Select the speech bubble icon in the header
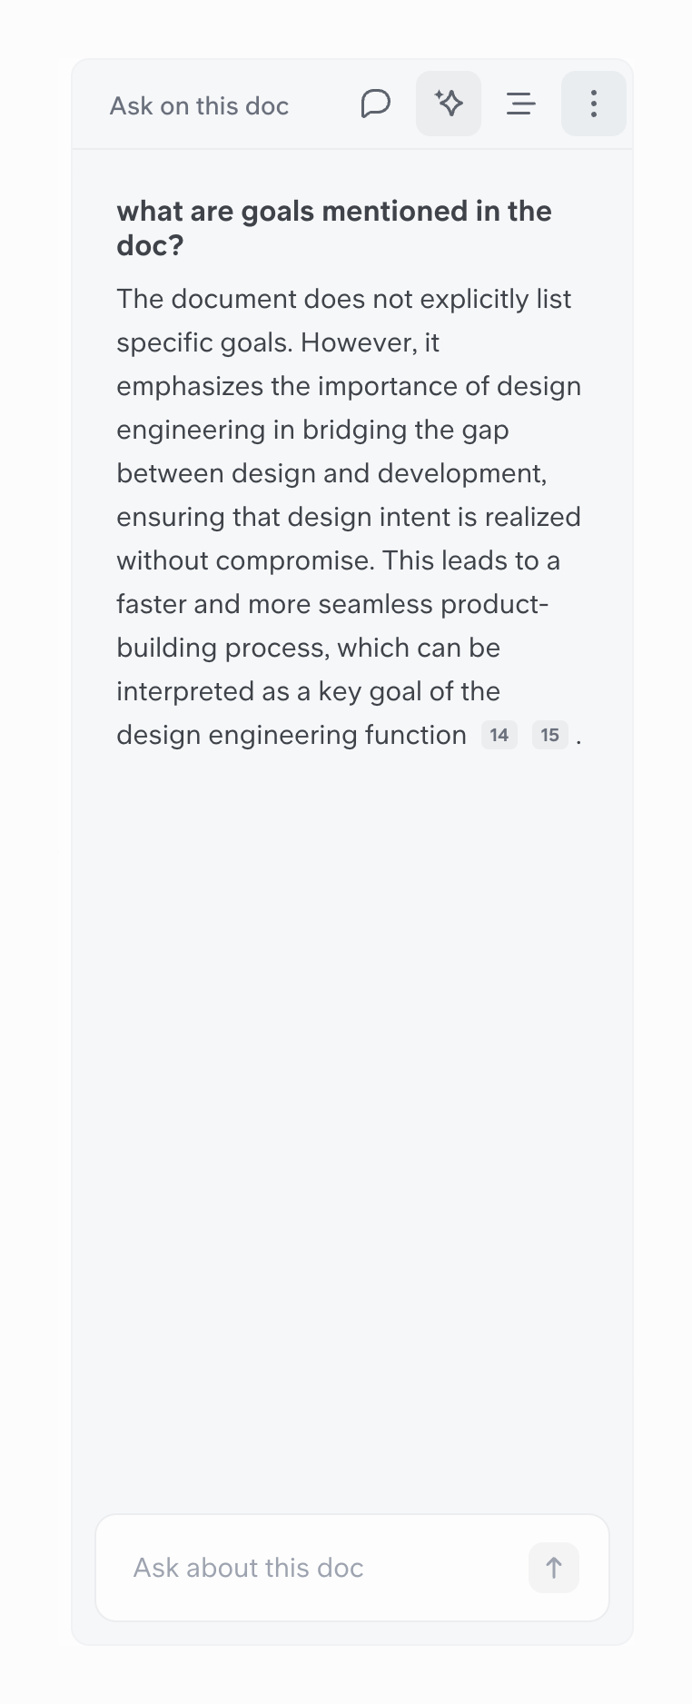The height and width of the screenshot is (1704, 692). (376, 104)
